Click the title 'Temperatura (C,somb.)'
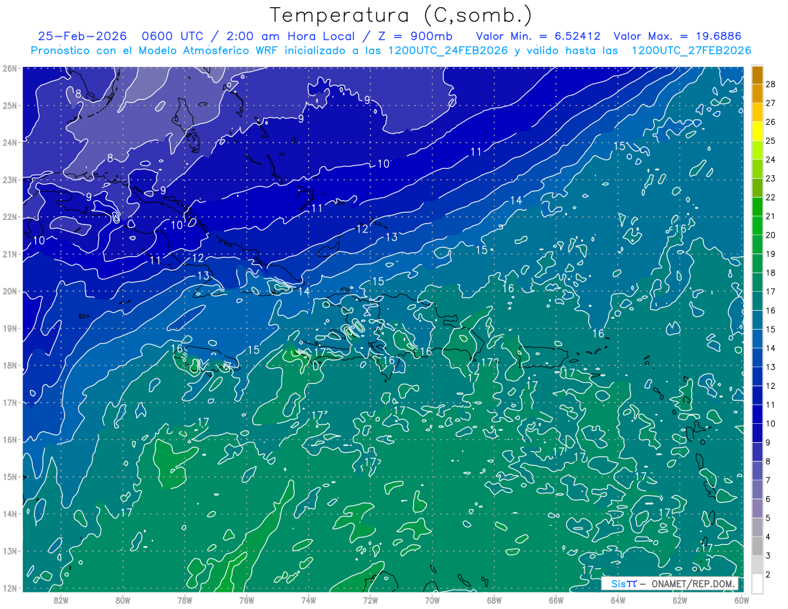 401,15
